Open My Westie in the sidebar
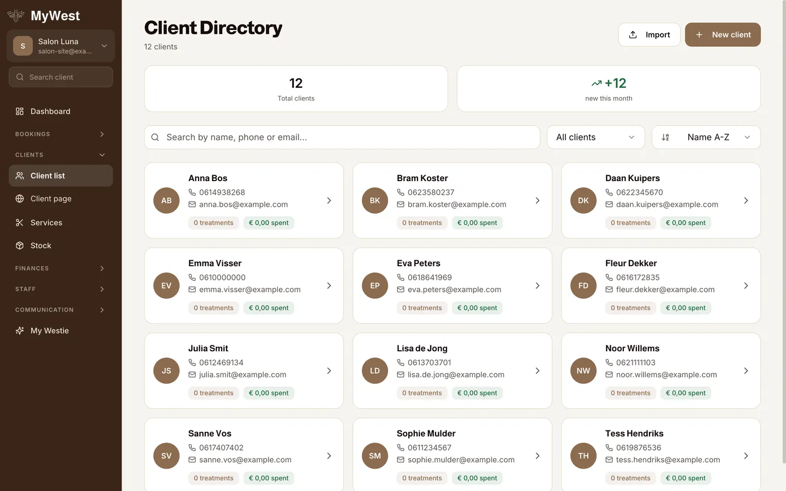Screen dimensions: 786x491 coord(61,331)
